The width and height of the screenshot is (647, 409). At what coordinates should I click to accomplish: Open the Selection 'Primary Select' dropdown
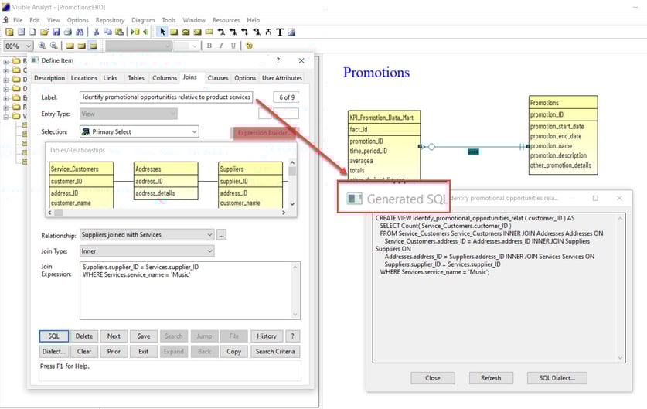pos(194,131)
